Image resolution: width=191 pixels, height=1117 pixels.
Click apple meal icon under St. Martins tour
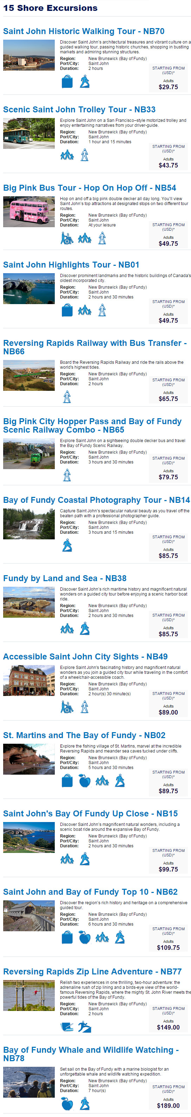pyautogui.click(x=85, y=781)
